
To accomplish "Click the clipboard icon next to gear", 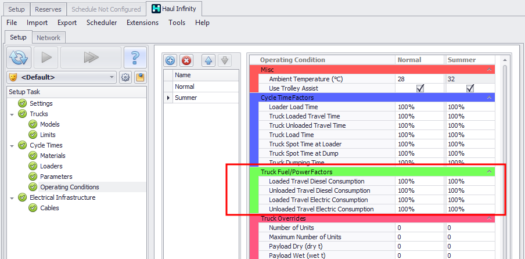I will (140, 78).
